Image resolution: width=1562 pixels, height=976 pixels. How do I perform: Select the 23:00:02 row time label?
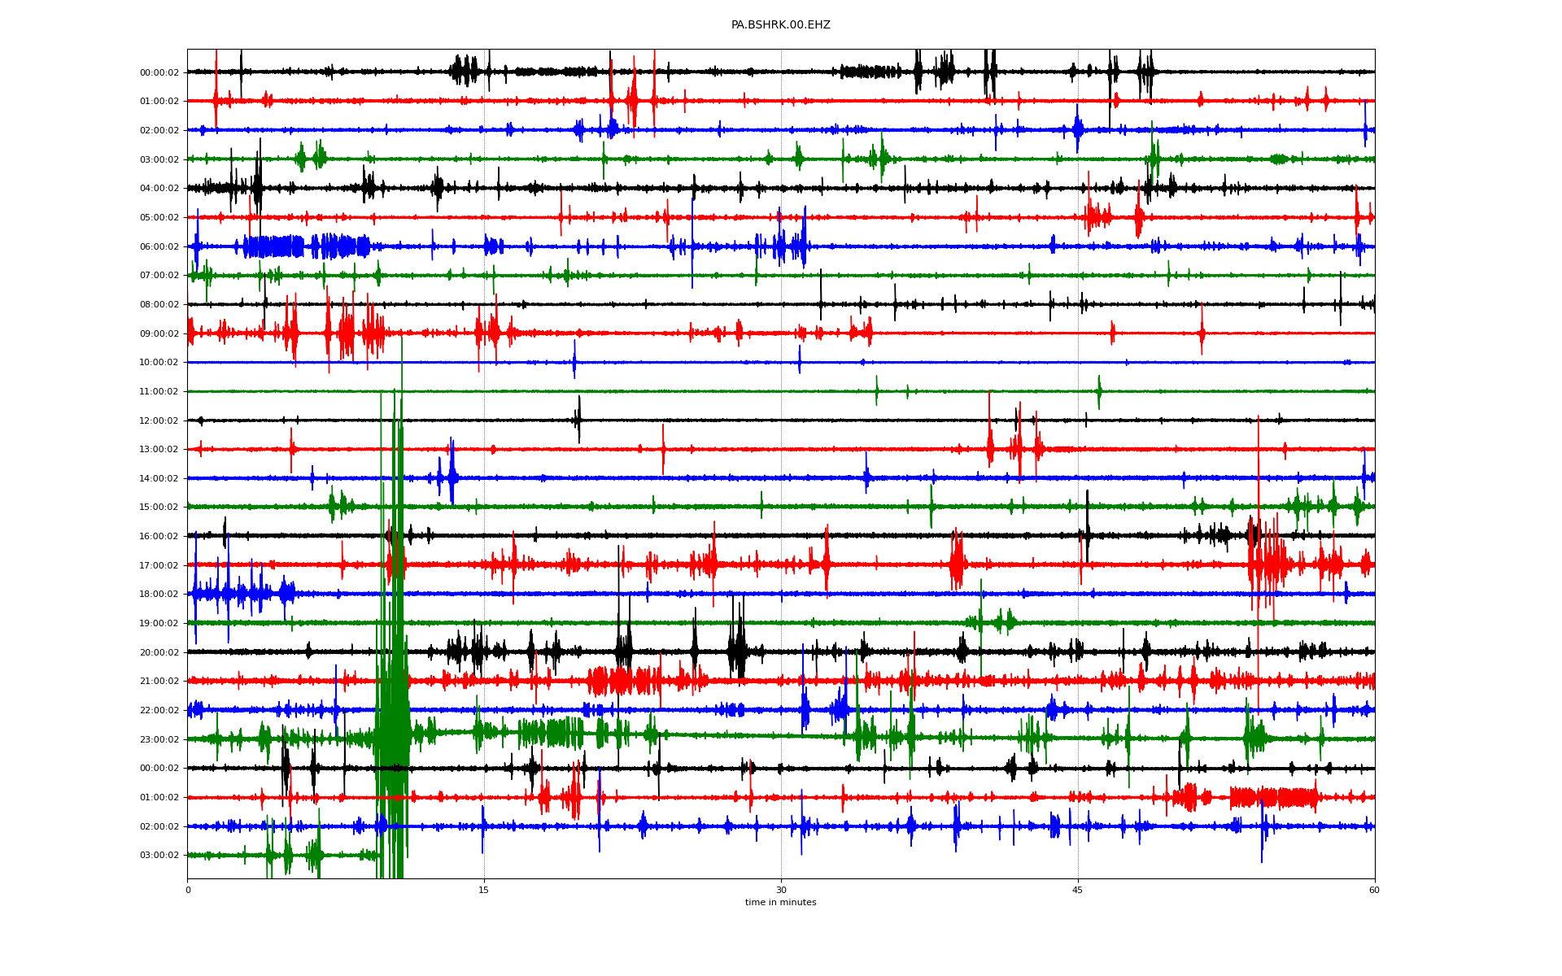coord(159,739)
